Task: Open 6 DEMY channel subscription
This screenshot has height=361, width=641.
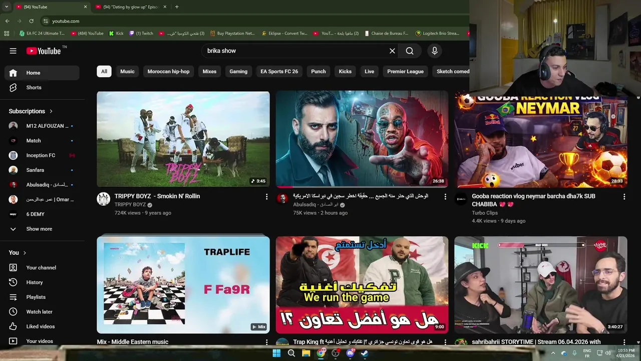Action: (x=42, y=214)
